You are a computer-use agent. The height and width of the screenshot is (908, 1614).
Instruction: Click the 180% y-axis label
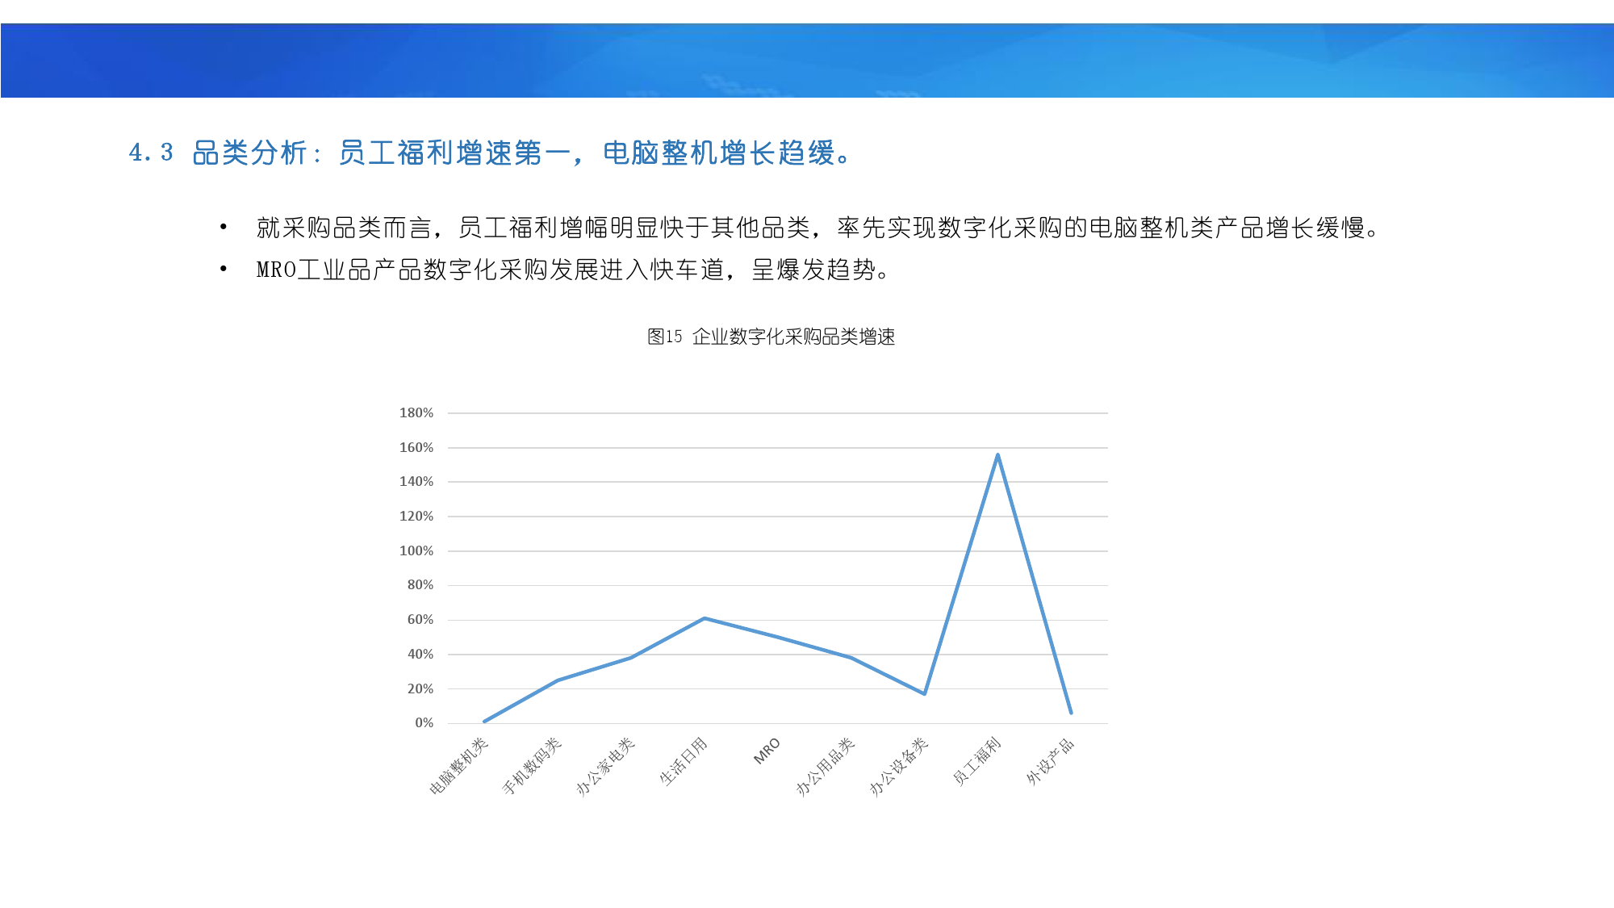click(416, 413)
